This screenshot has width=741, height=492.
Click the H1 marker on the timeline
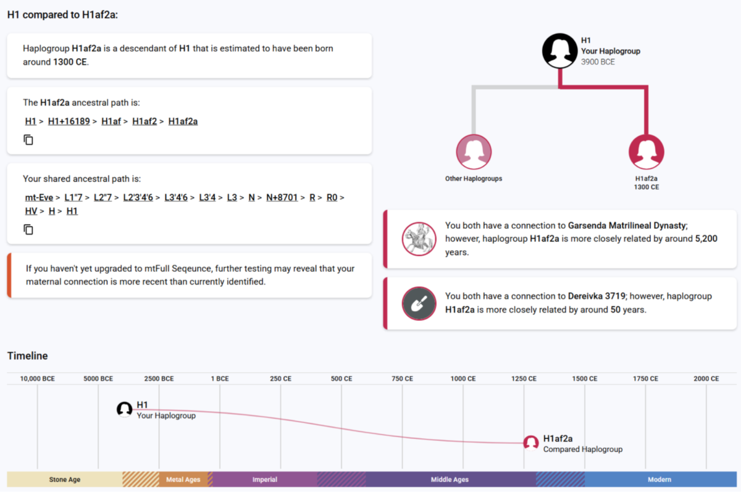pos(125,409)
